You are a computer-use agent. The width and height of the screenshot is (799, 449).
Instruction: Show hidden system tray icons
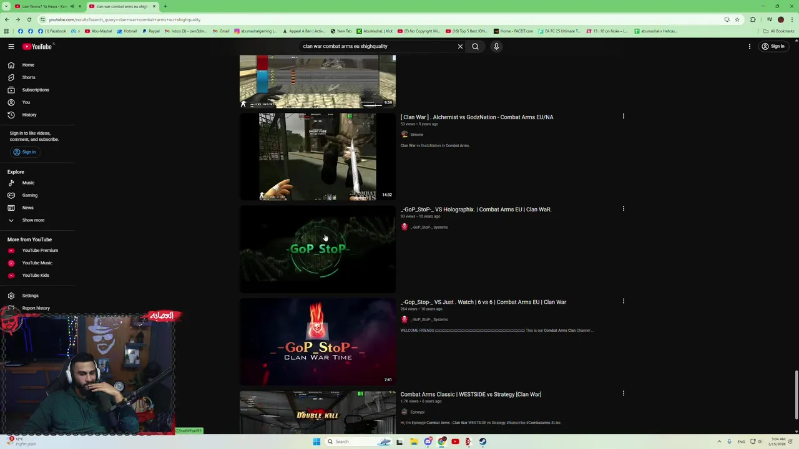719,442
